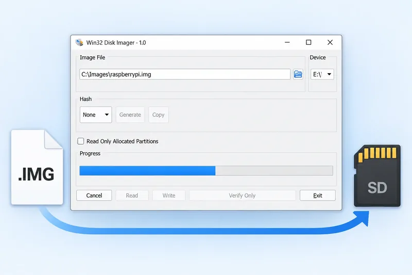The width and height of the screenshot is (412, 275).
Task: Click the Copy hash button
Action: [158, 115]
